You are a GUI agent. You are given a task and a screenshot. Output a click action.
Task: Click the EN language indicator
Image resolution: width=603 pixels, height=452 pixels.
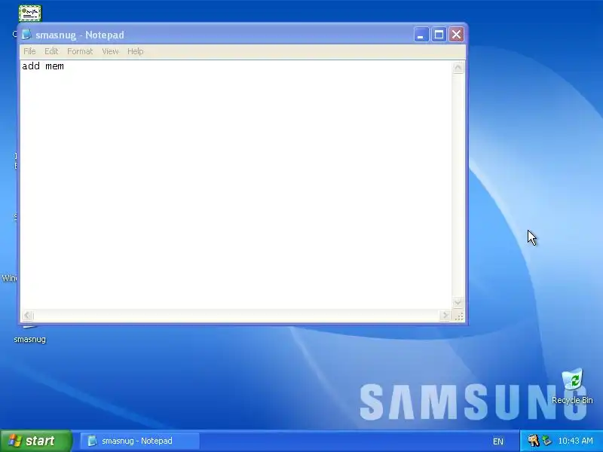point(498,441)
